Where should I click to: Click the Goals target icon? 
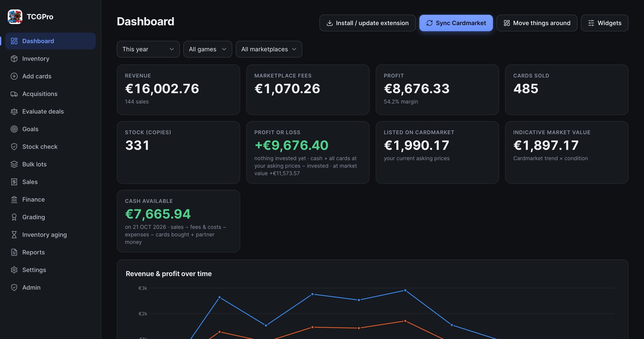(14, 129)
